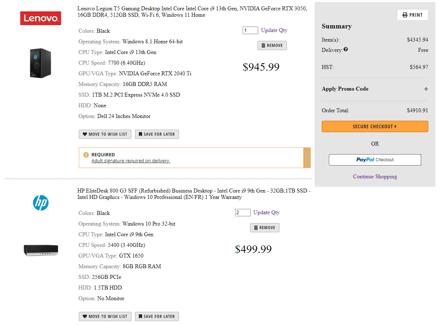Remove the Lenovo Legion T5 from cart
Image resolution: width=440 pixels, height=325 pixels.
coord(272,45)
